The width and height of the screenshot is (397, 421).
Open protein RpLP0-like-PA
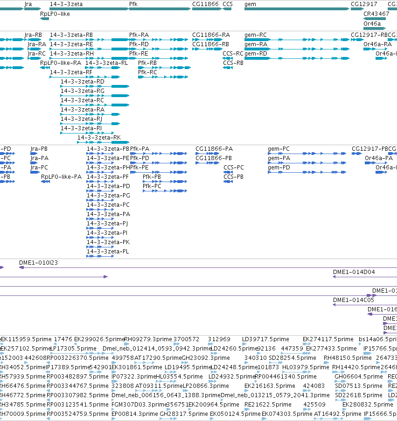tap(61, 177)
